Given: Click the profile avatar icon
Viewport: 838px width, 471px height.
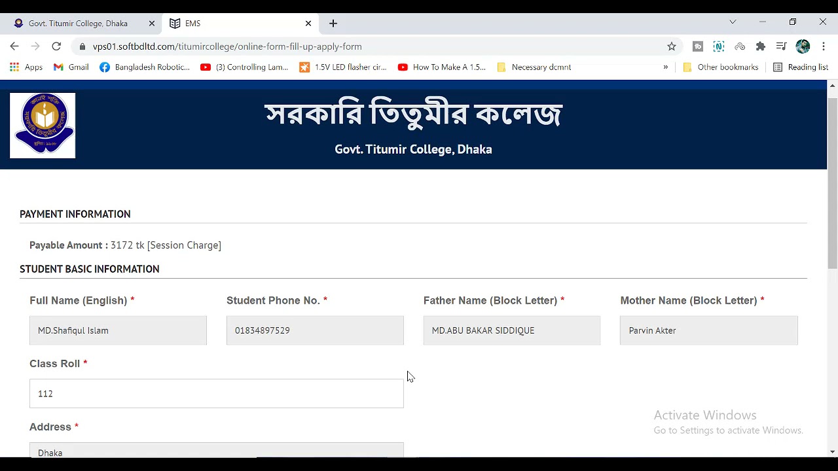Looking at the screenshot, I should (x=803, y=46).
